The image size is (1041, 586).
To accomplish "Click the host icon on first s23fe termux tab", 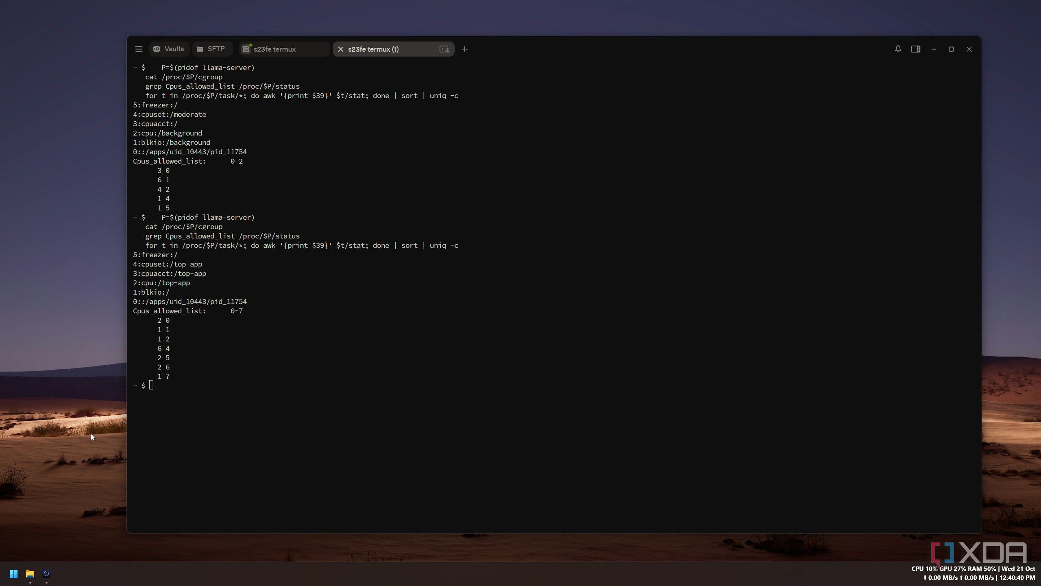I will point(246,49).
